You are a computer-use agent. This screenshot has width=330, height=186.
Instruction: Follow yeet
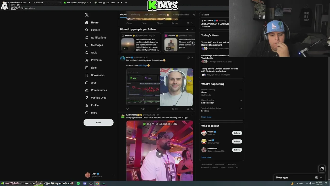tap(237, 141)
